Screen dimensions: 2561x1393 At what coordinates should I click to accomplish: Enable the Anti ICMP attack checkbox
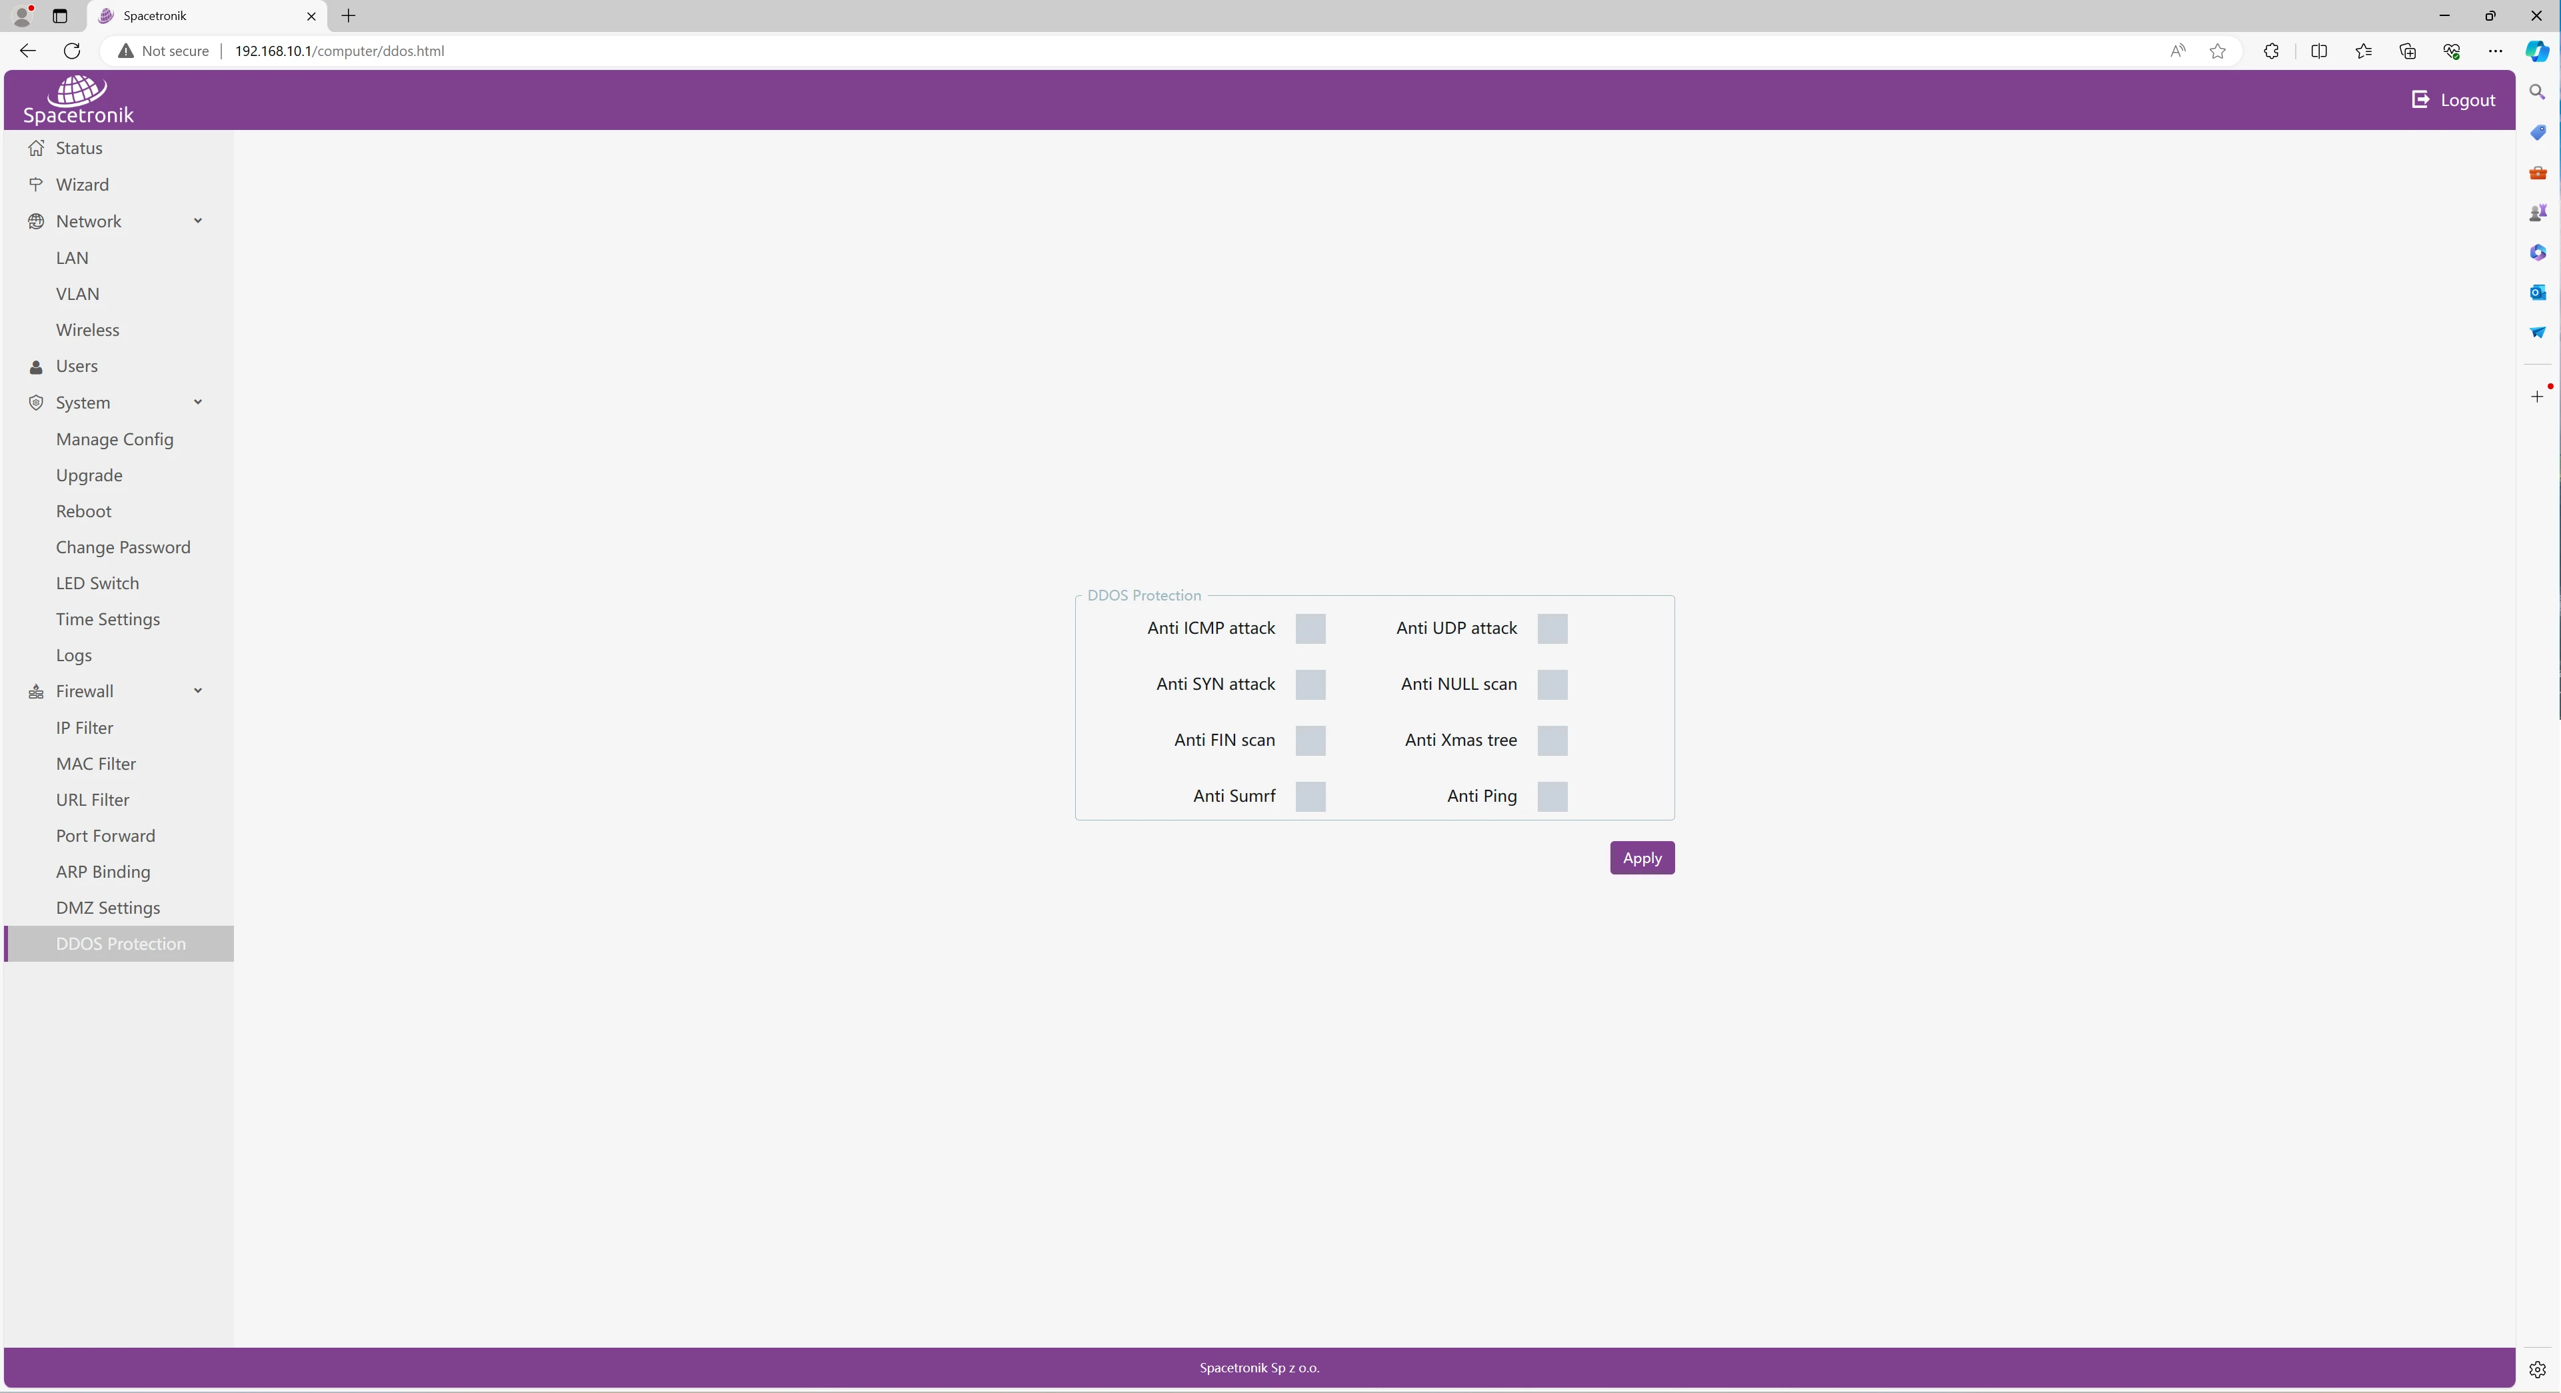[1309, 629]
